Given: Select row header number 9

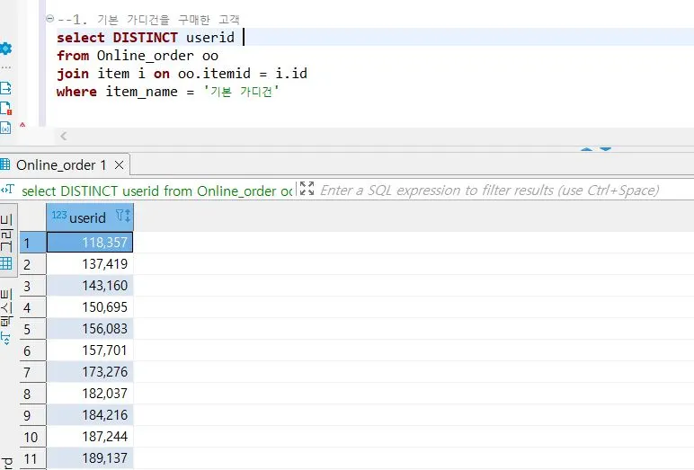Looking at the screenshot, I should point(33,415).
